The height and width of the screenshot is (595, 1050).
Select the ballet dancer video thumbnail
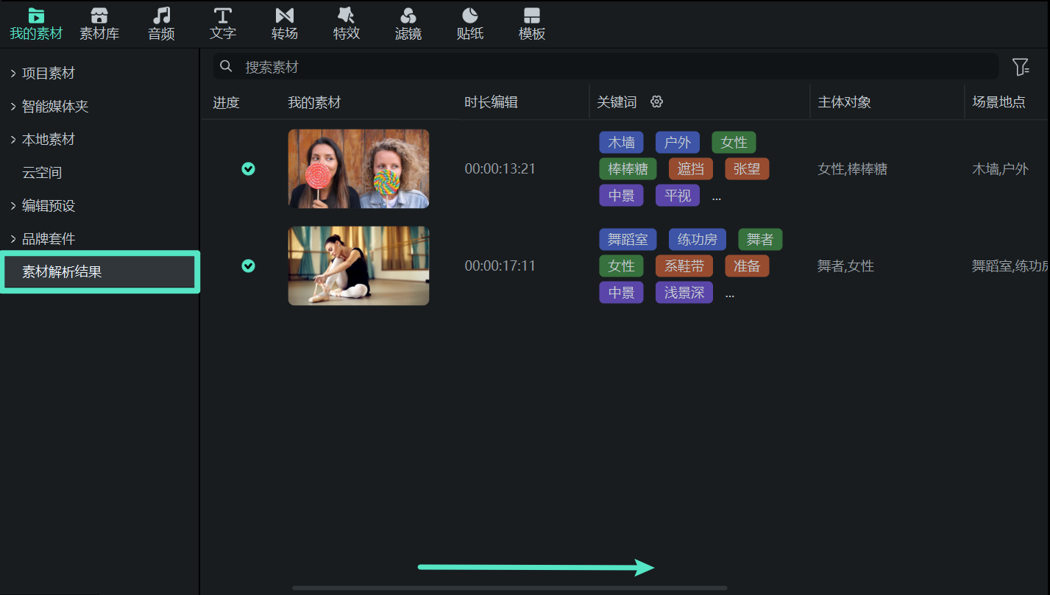pos(358,266)
